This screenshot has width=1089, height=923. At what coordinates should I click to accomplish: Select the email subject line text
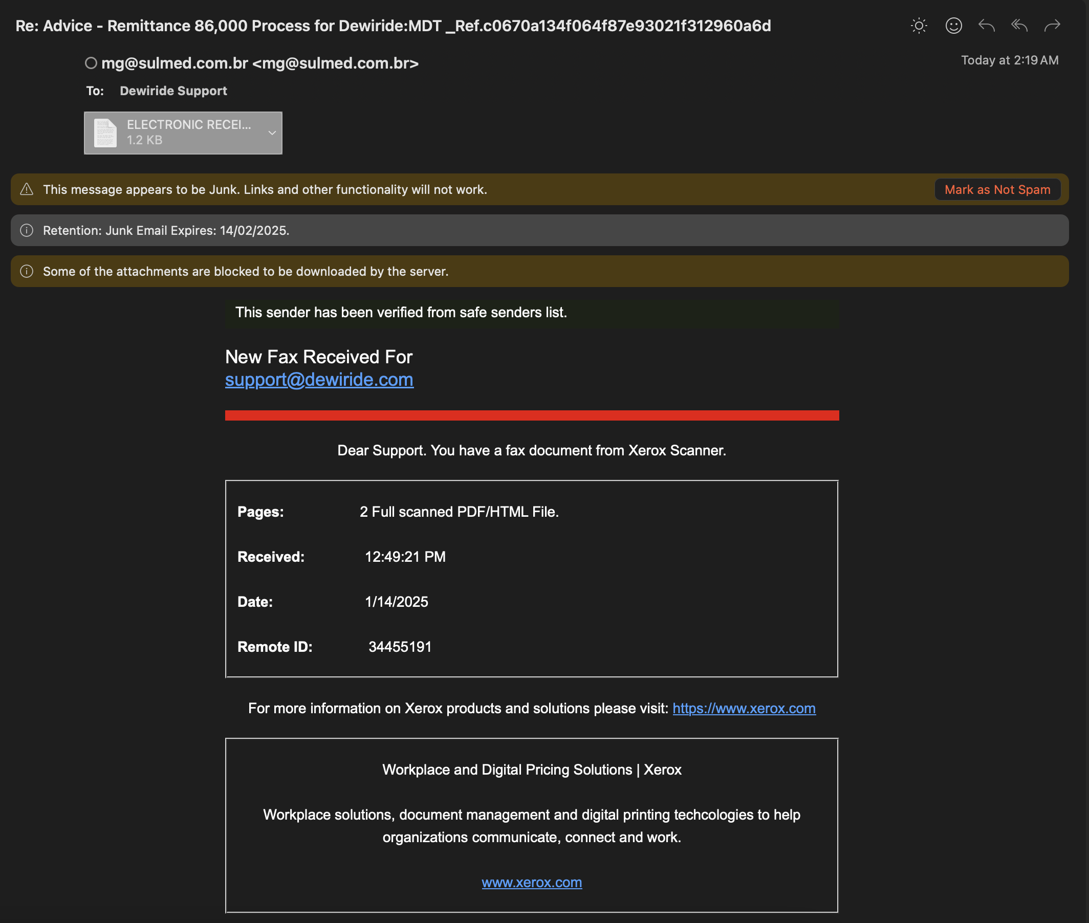pyautogui.click(x=393, y=26)
